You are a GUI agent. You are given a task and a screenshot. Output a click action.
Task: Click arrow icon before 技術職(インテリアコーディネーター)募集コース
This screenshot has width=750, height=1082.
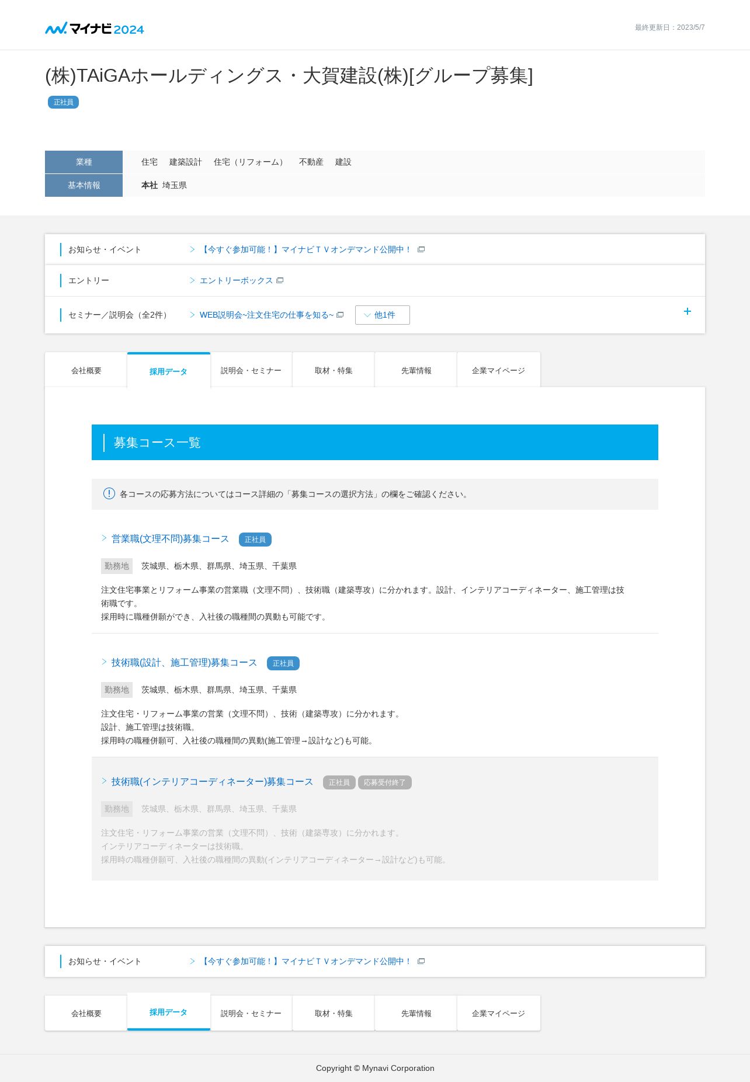coord(105,781)
